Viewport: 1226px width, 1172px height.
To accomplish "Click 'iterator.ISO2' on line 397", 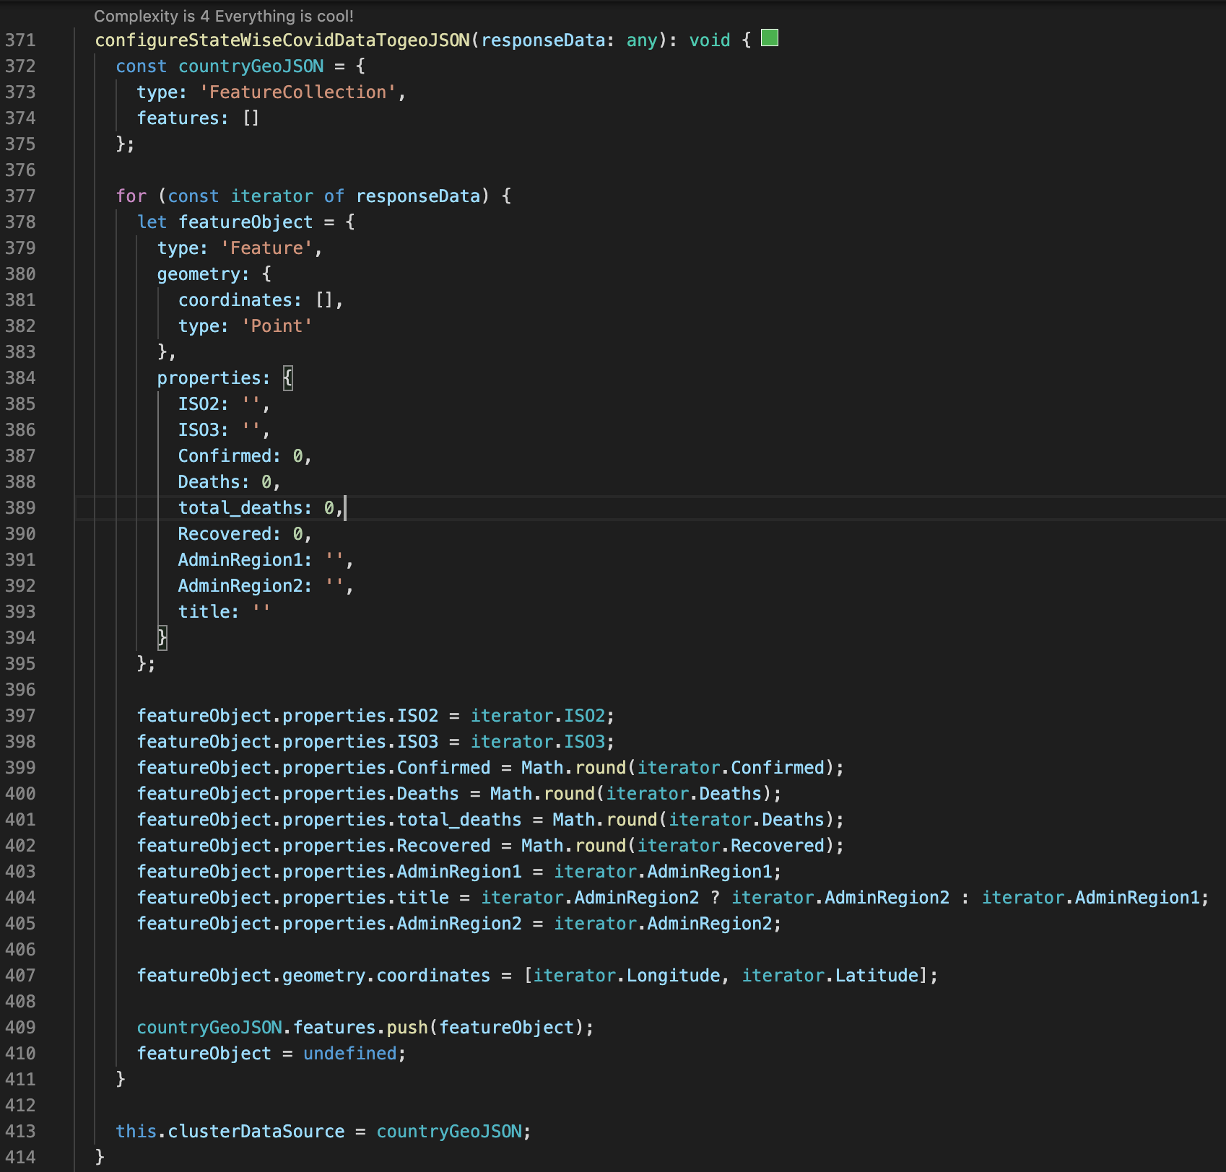I will click(x=539, y=716).
